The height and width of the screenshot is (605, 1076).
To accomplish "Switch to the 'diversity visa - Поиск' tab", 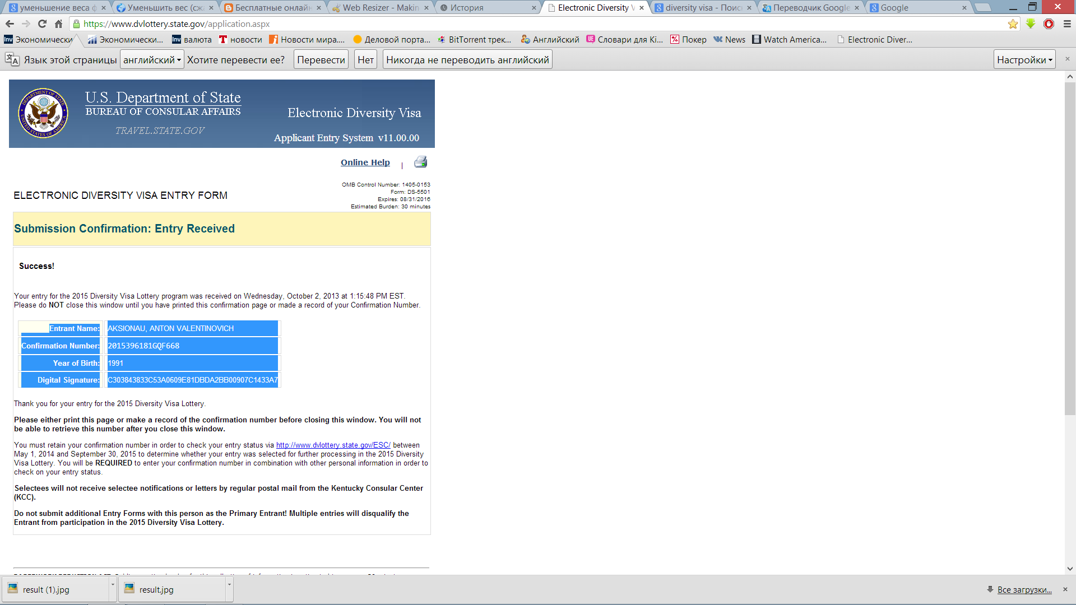I will (703, 8).
